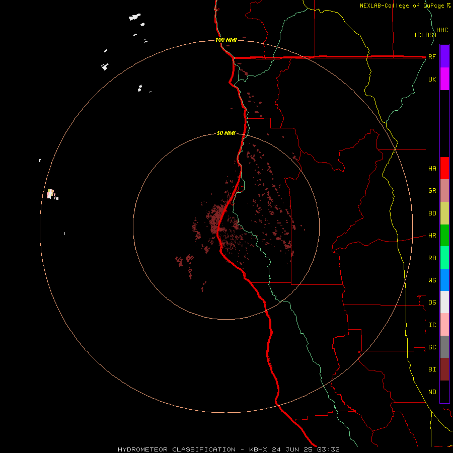This screenshot has height=453, width=453.
Task: Click the NEXLAB-College of DuPage credit text
Action: 403,6
